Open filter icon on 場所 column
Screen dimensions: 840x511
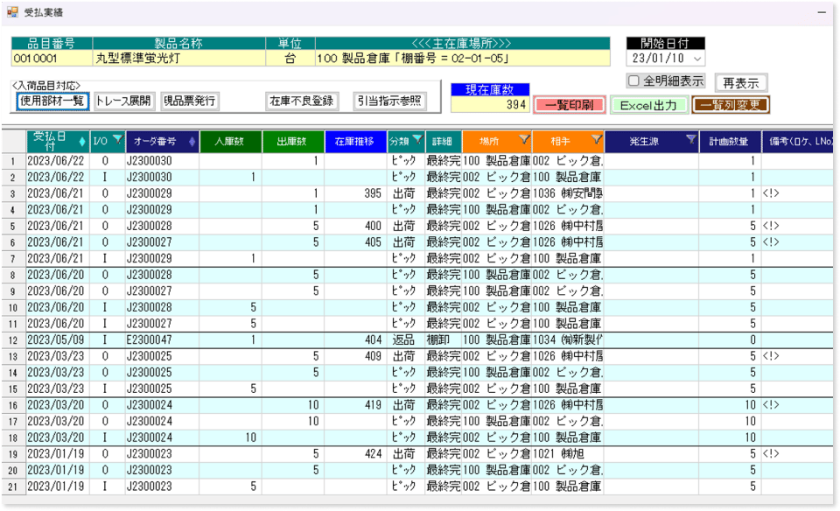[x=524, y=140]
